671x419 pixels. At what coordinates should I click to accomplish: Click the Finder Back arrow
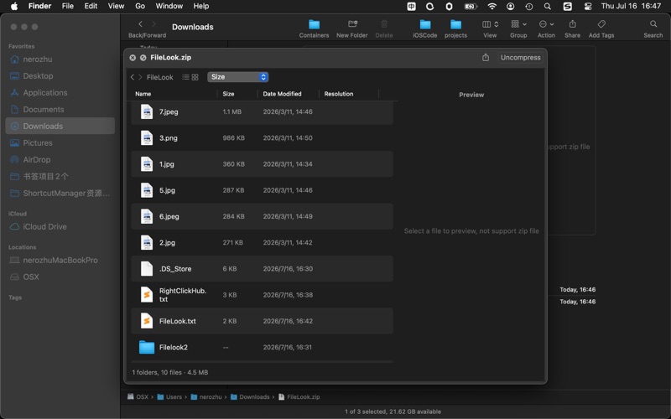click(x=140, y=24)
